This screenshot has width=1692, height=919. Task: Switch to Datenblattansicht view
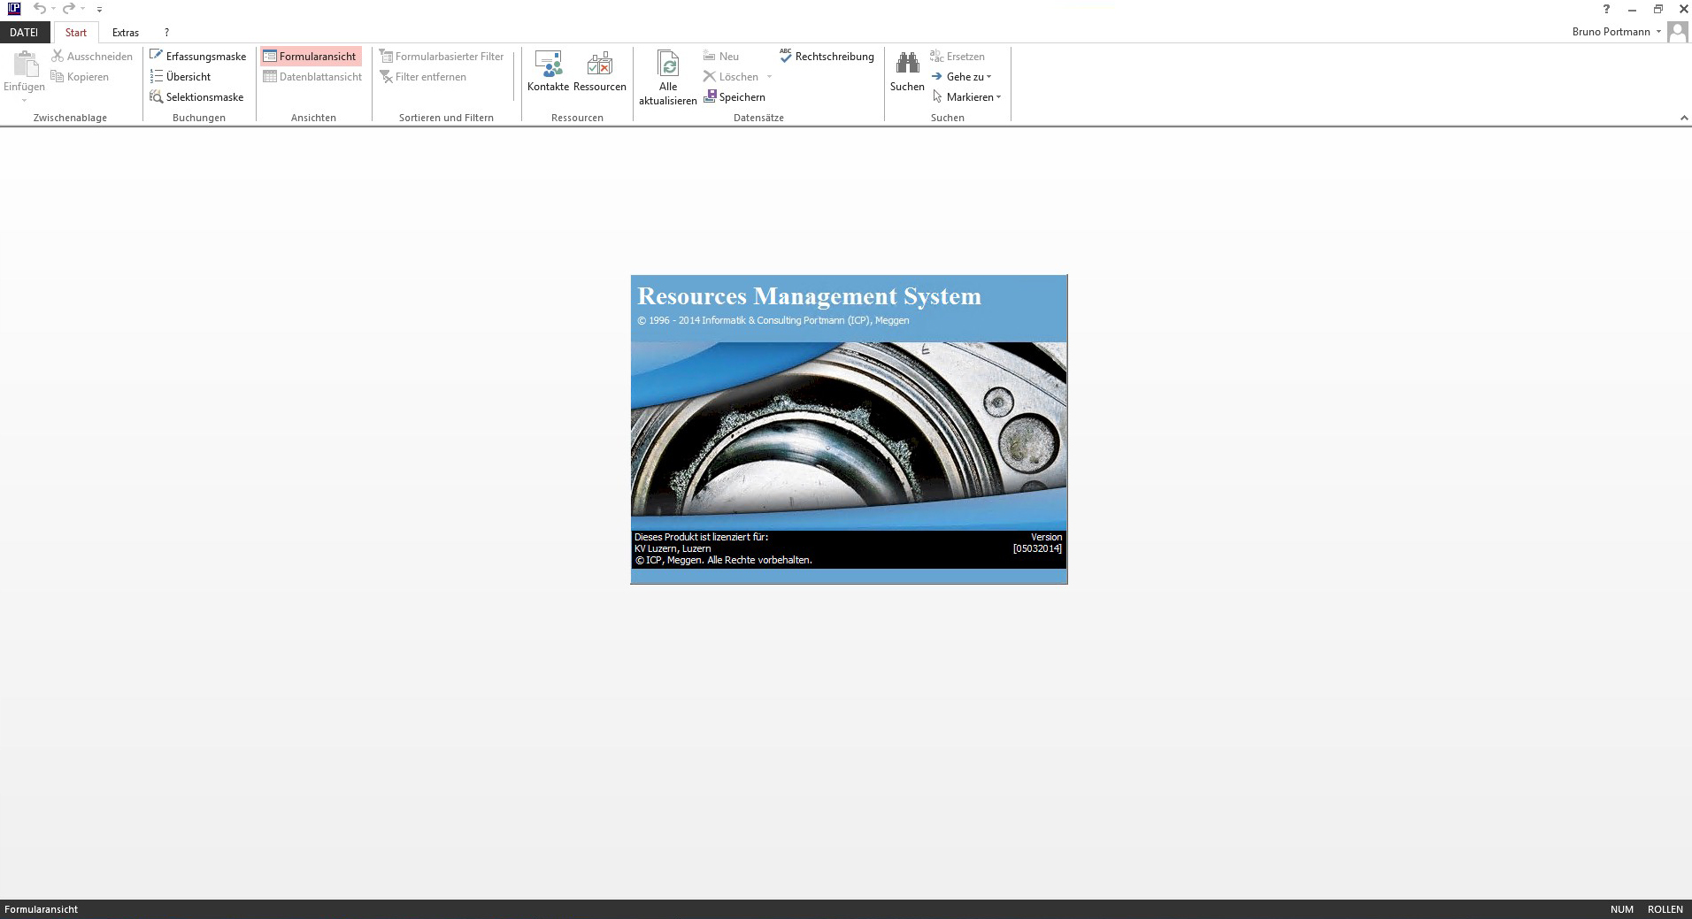pyautogui.click(x=312, y=76)
